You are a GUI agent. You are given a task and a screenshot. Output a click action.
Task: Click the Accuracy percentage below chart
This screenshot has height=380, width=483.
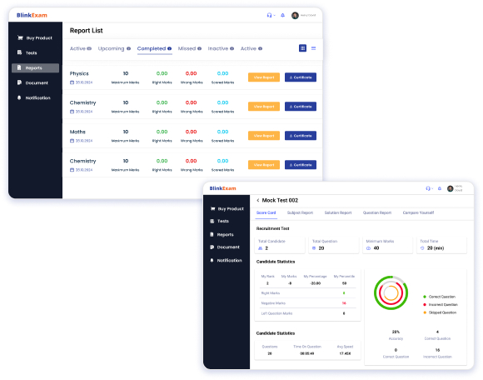click(396, 332)
